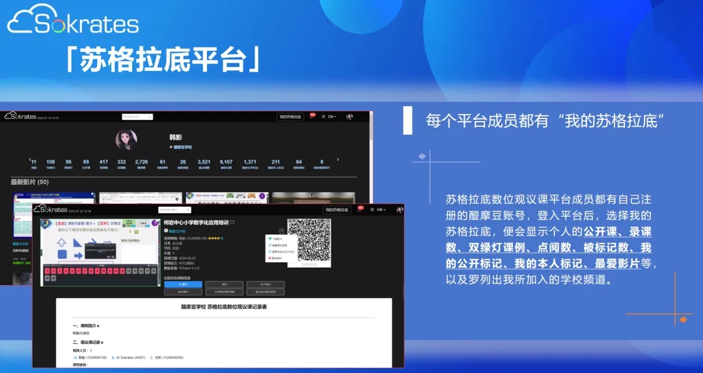Click the right arrow of the stats carousel
This screenshot has width=703, height=373.
337,159
